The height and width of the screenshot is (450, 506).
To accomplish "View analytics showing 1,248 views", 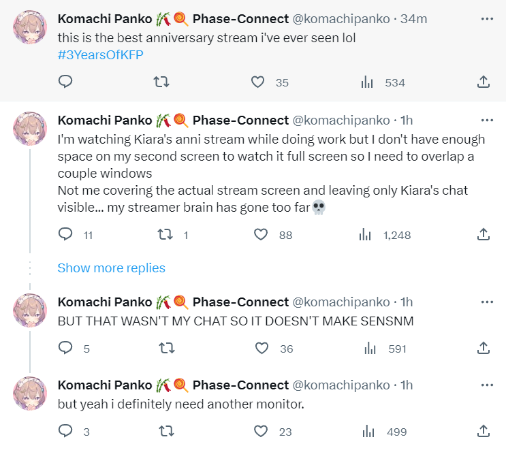I will (x=367, y=235).
